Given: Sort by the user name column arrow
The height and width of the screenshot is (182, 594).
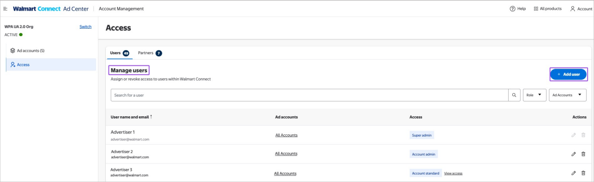Looking at the screenshot, I should (151, 117).
